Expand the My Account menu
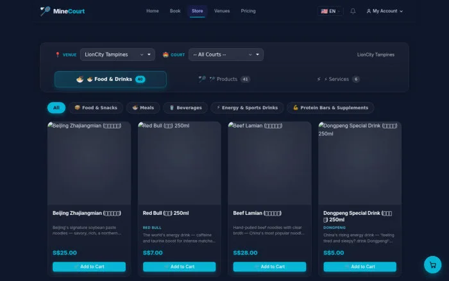 (x=385, y=11)
